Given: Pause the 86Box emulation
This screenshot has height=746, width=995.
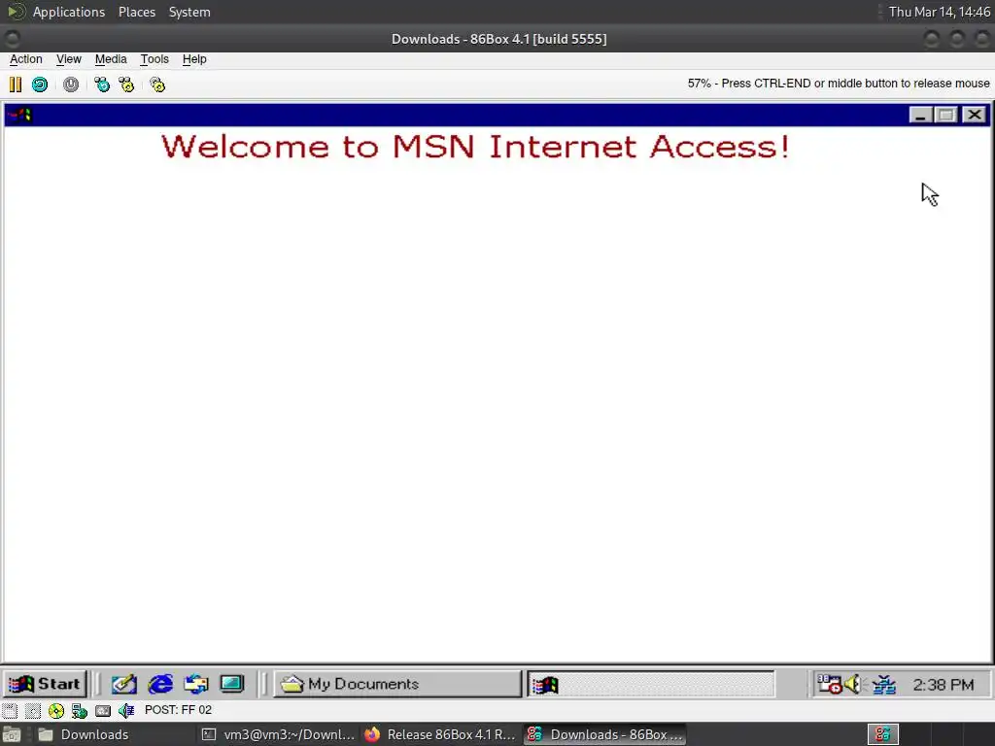Looking at the screenshot, I should tap(16, 85).
